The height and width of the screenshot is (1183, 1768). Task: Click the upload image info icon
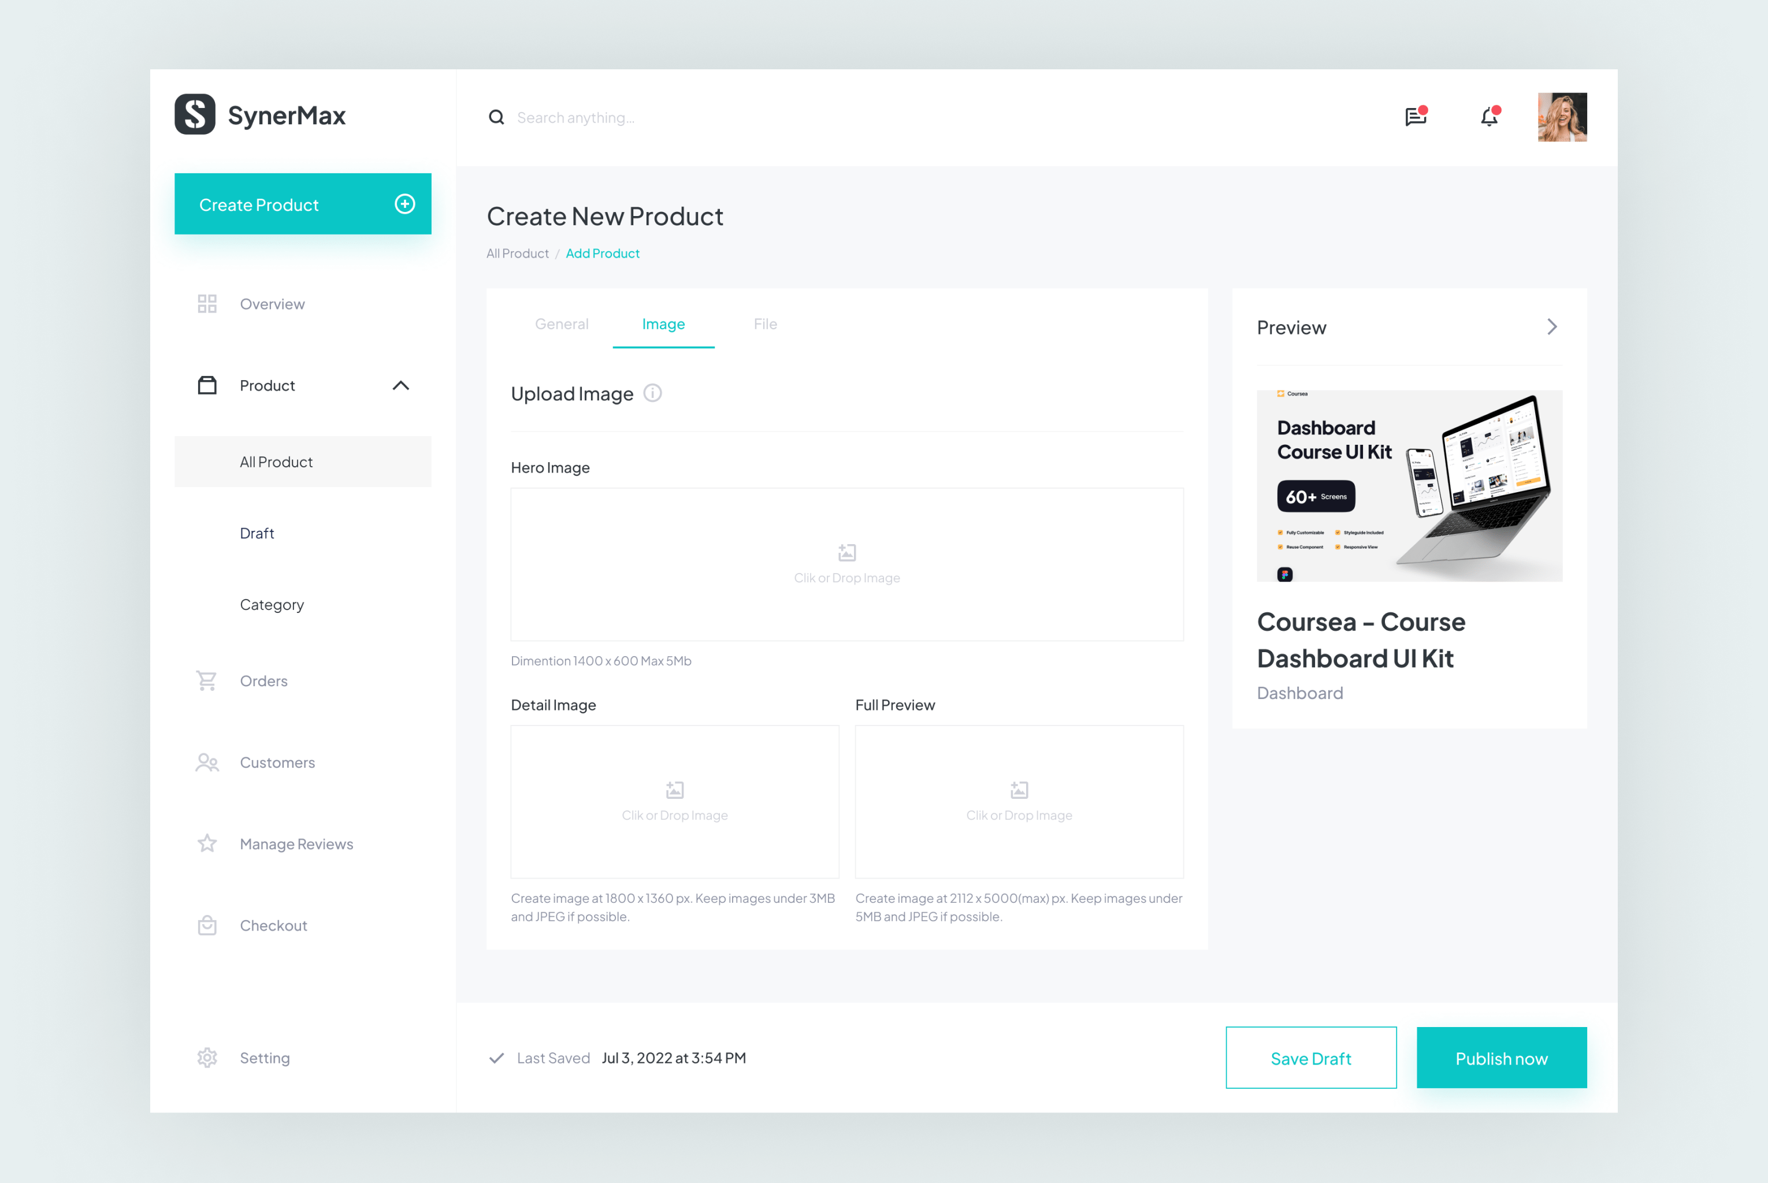(652, 393)
